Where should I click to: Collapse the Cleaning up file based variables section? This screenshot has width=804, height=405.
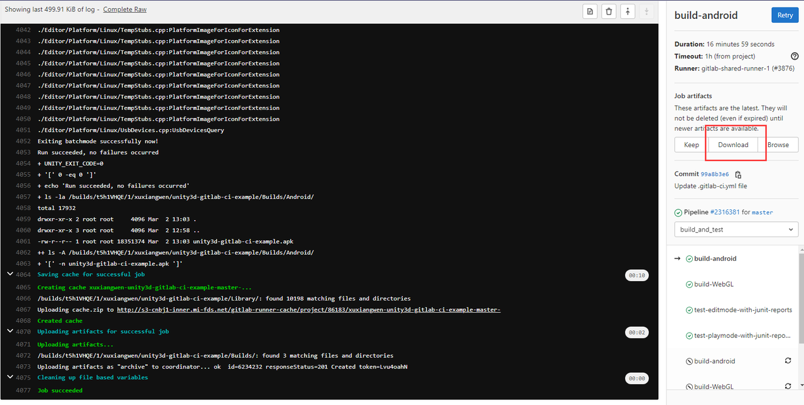click(x=9, y=377)
